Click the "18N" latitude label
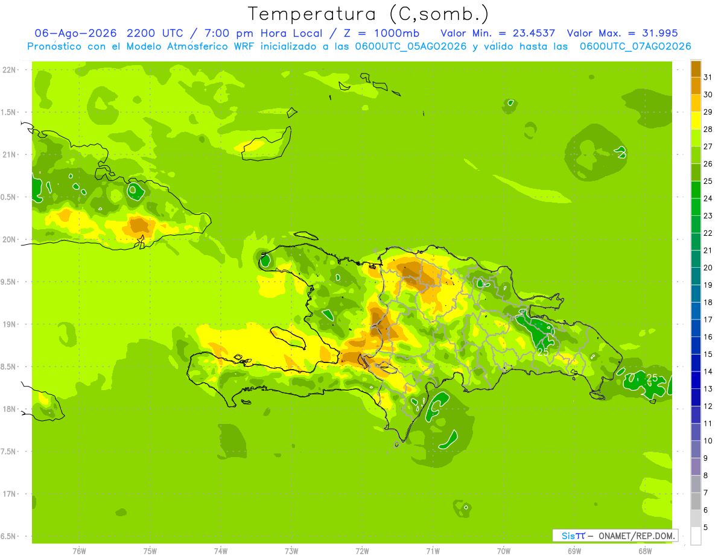The width and height of the screenshot is (724, 559). 8,409
